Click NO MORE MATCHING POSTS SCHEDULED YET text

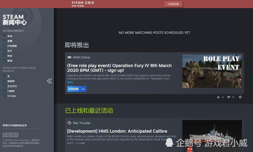pos(154,33)
